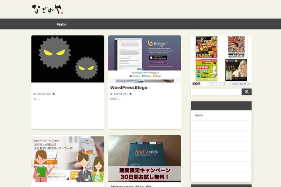The width and height of the screenshot is (281, 187).
Task: Click tag icon beside 2015/11/24
Action: point(131,94)
